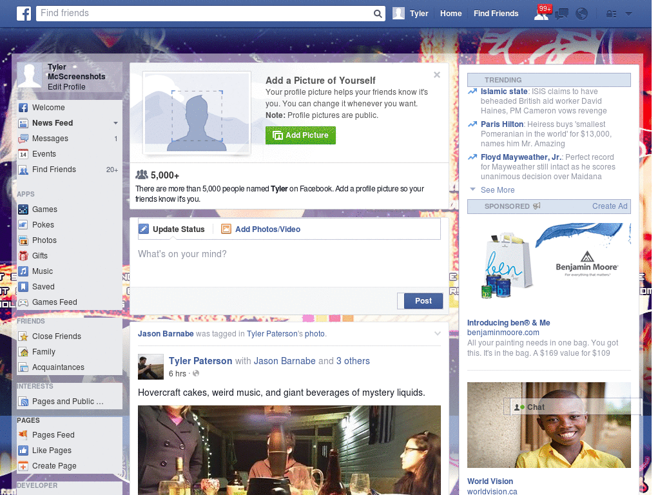Open the Paris Hilton trending topic

point(501,124)
